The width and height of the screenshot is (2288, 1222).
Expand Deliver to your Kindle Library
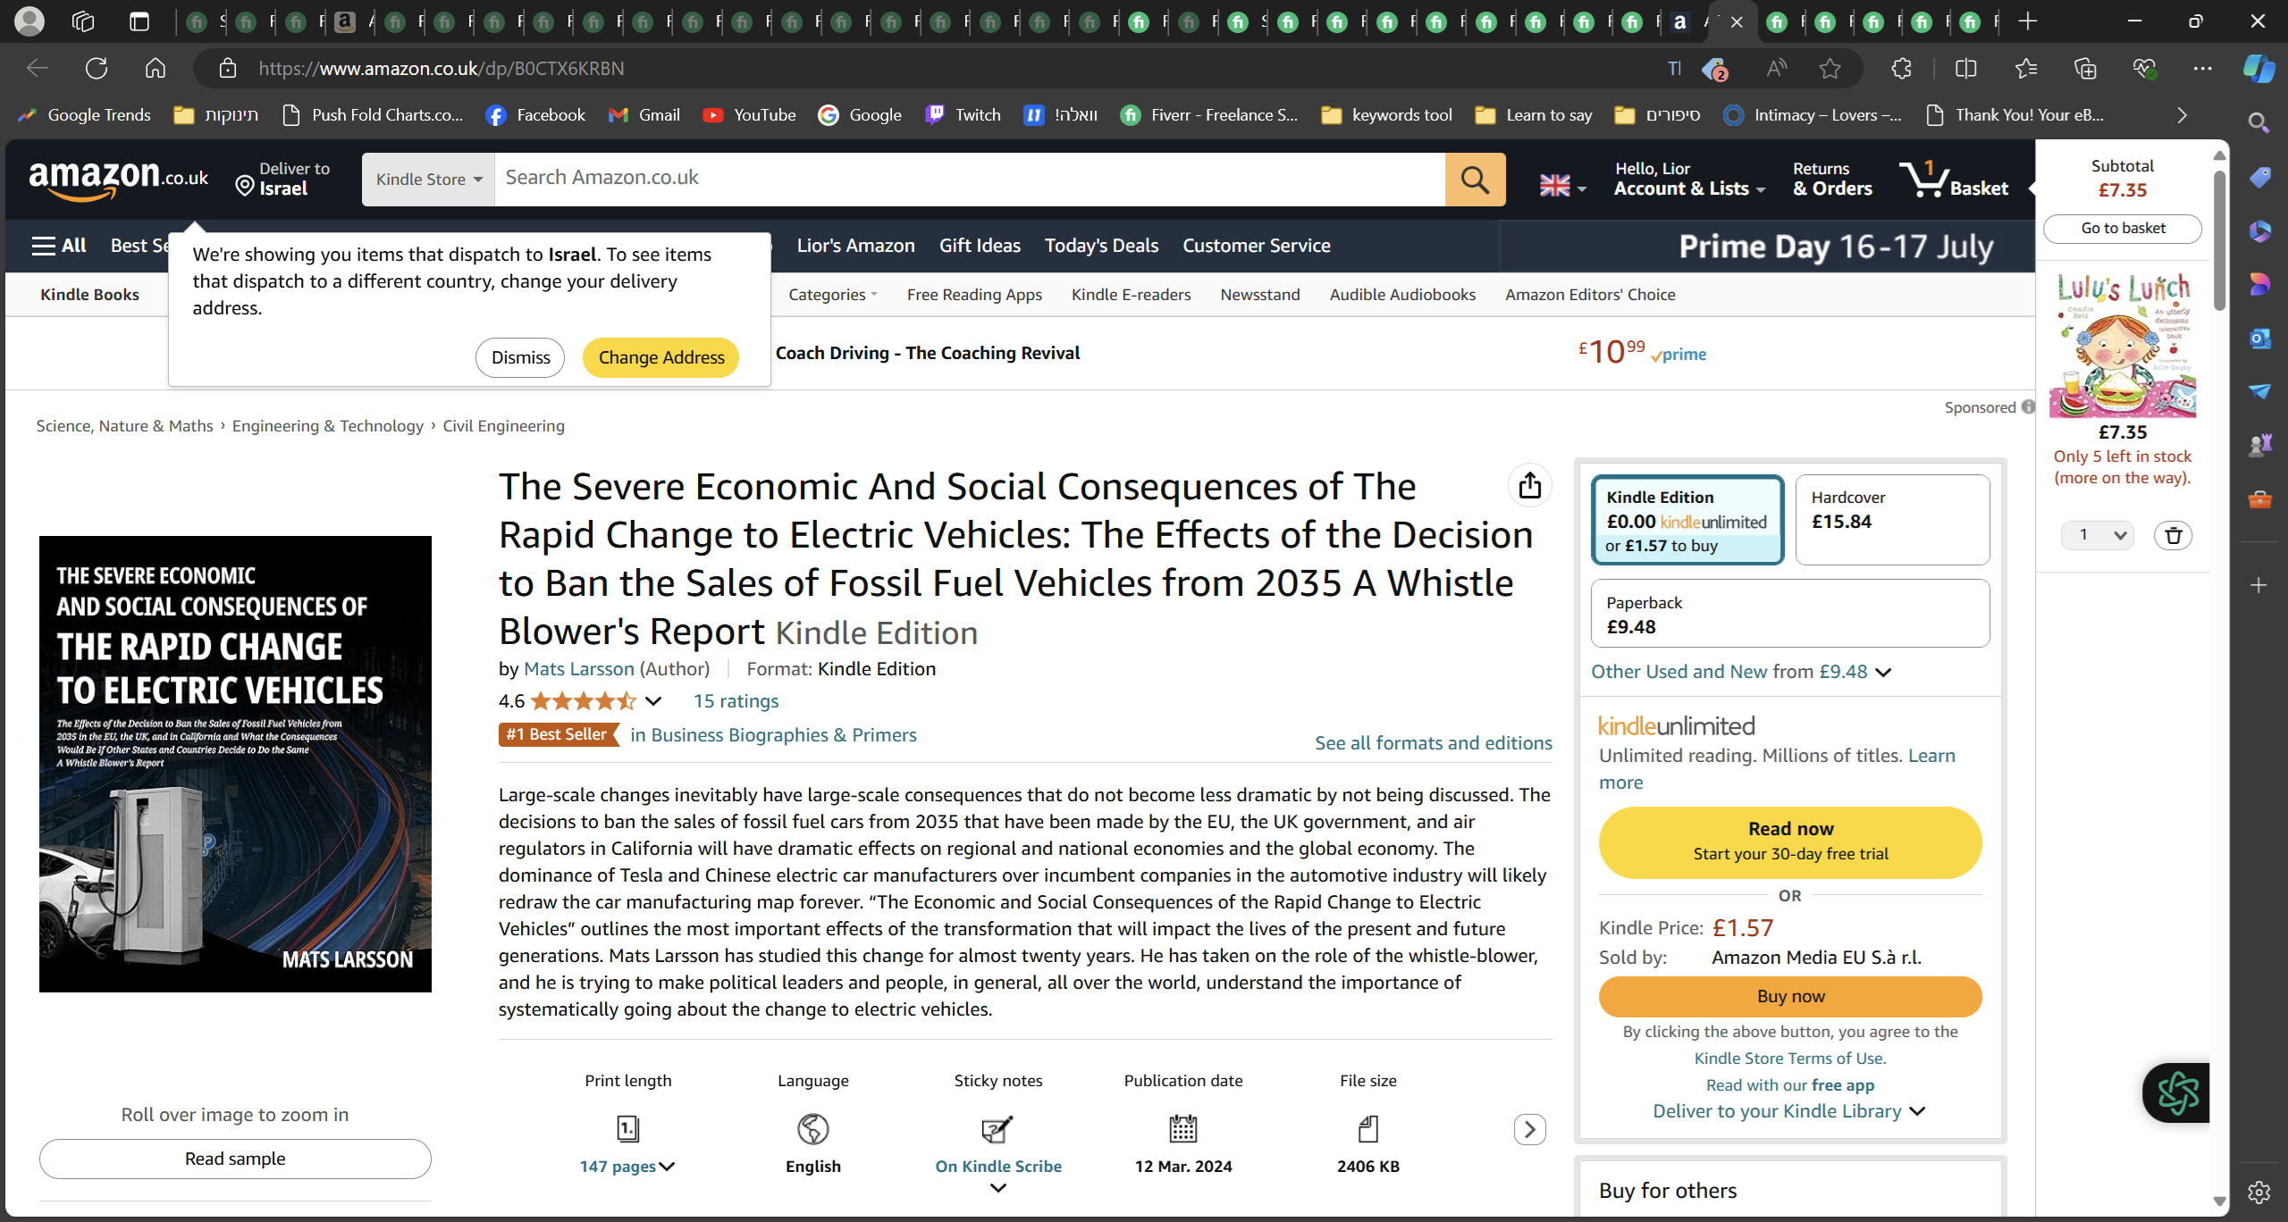coord(1789,1111)
